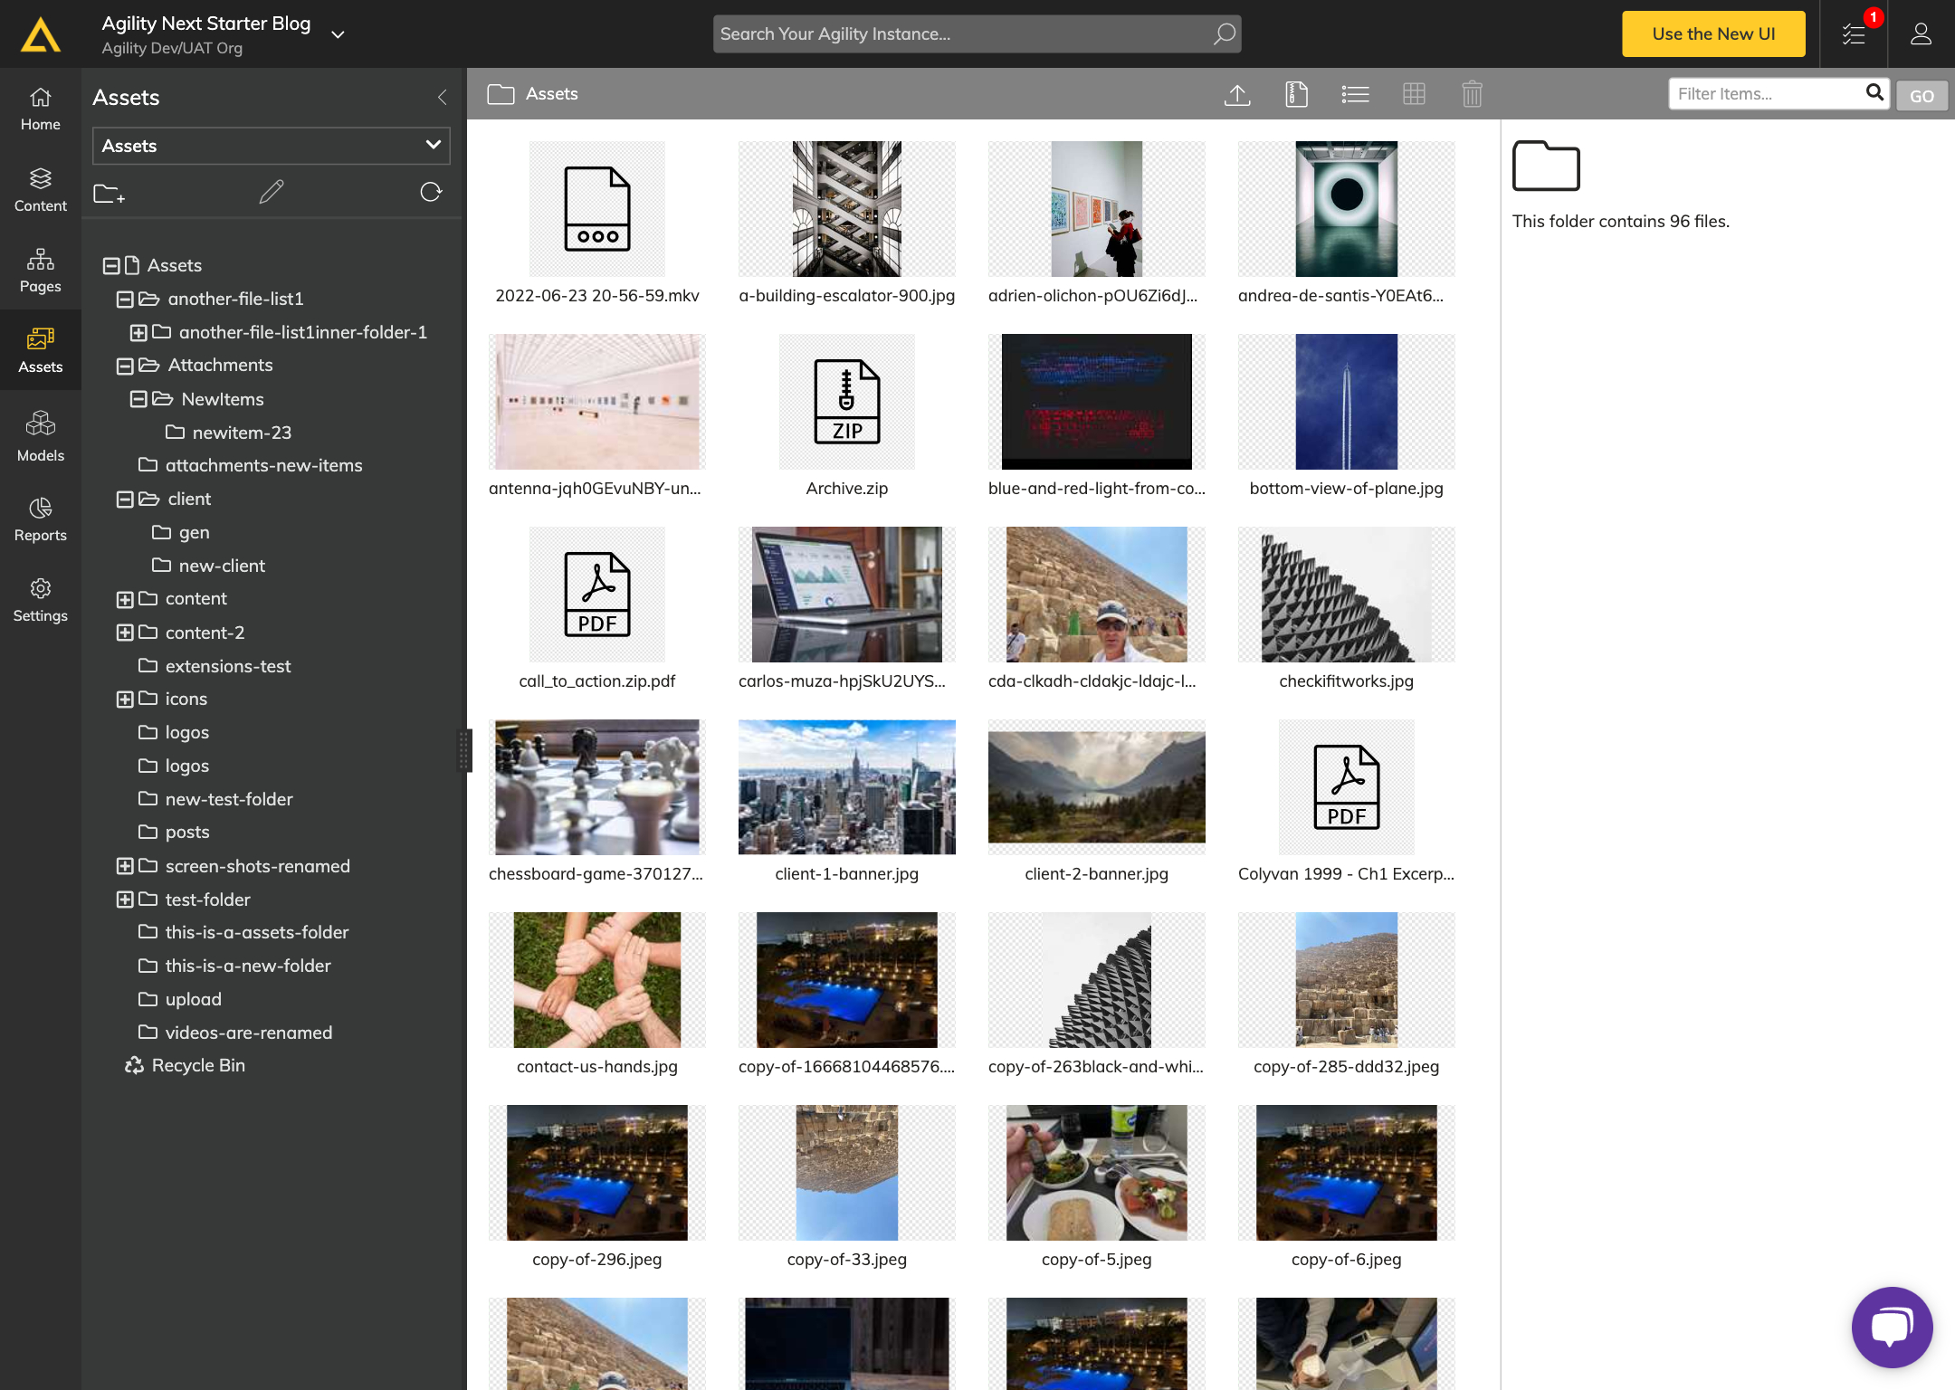Select the Archive.zip thumbnail

846,402
